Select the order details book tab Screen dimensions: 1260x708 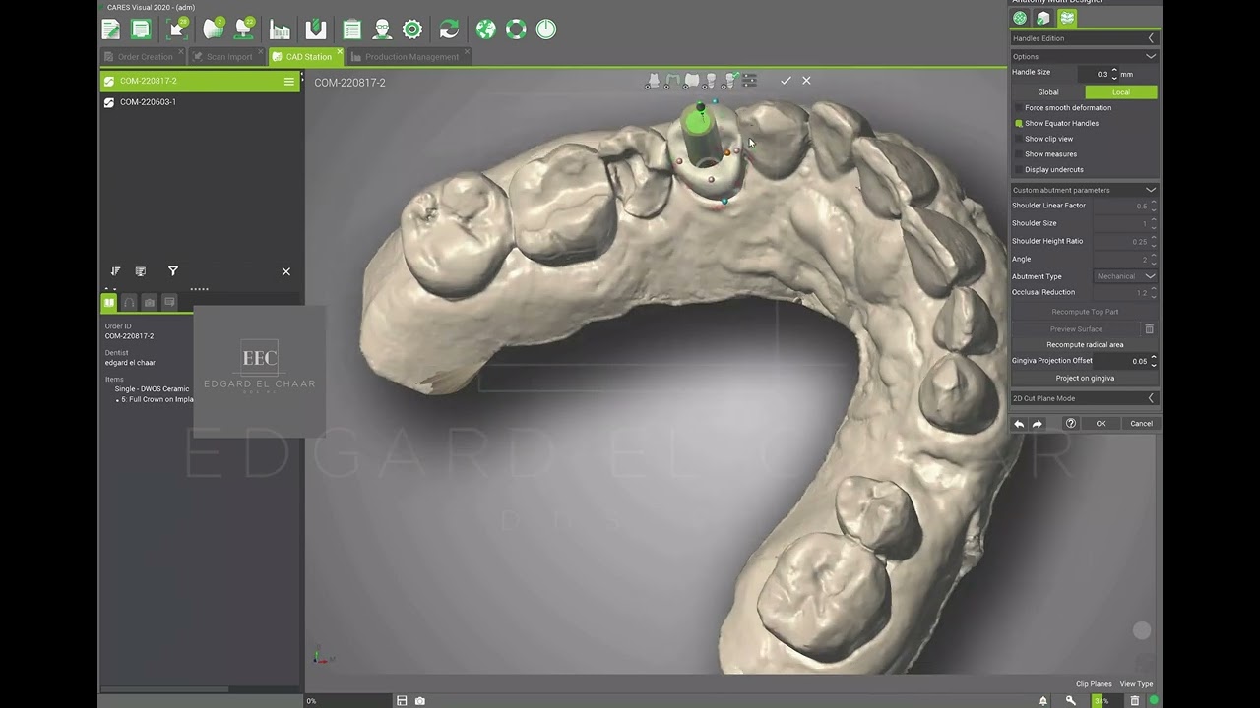(109, 303)
